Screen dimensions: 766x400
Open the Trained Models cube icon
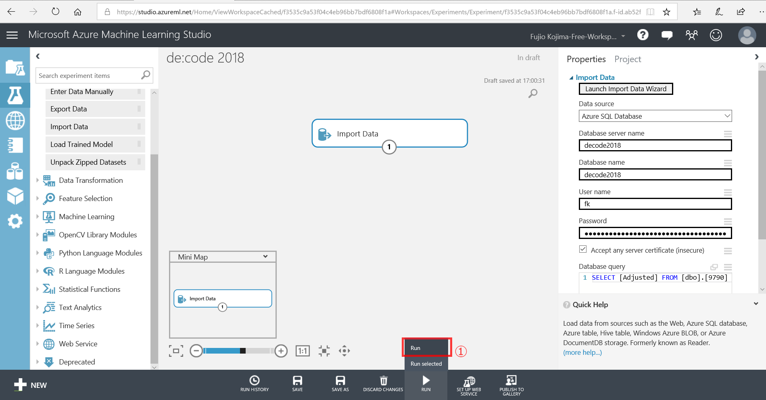15,196
